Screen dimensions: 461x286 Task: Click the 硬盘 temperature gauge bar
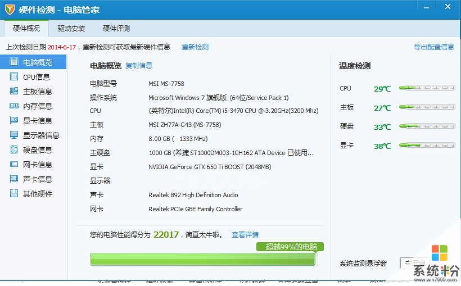click(x=427, y=126)
